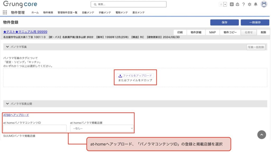This screenshot has width=271, height=152.
Task: Open at homeパノラマ掲載店舗 dropdown
Action: click(x=102, y=128)
